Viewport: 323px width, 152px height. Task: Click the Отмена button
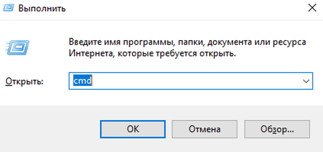205,129
